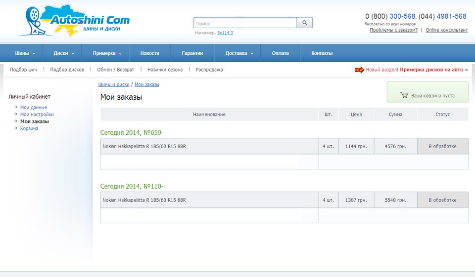Click Проблемы с заказом? link
Image resolution: width=475 pixels, height=277 pixels.
[x=393, y=30]
